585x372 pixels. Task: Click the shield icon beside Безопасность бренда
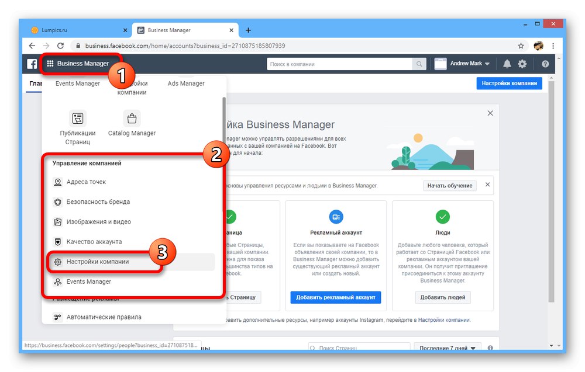coord(57,202)
